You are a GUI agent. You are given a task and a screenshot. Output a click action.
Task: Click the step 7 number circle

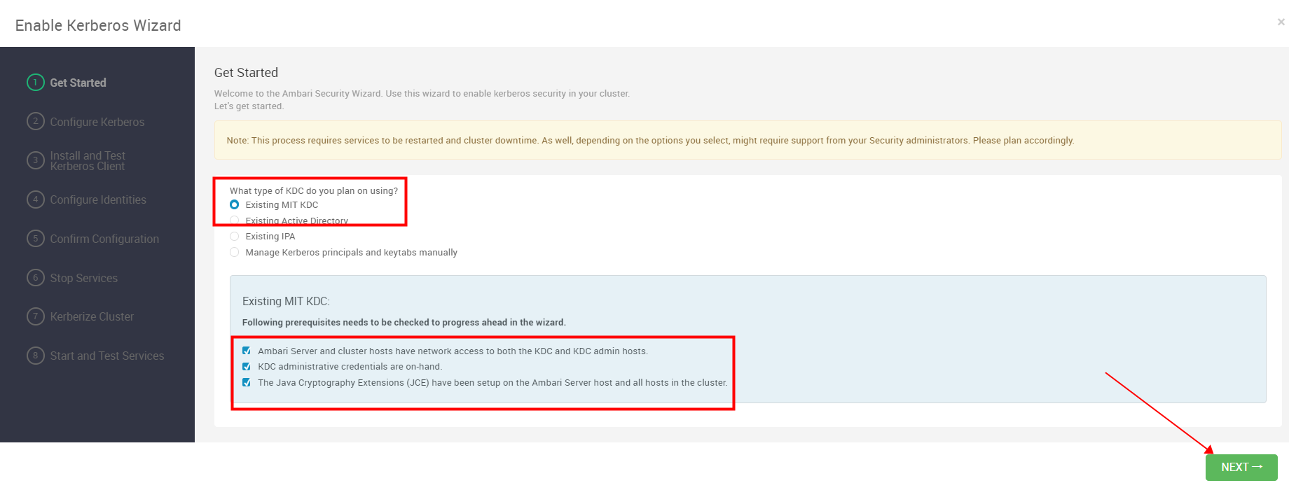pyautogui.click(x=36, y=316)
